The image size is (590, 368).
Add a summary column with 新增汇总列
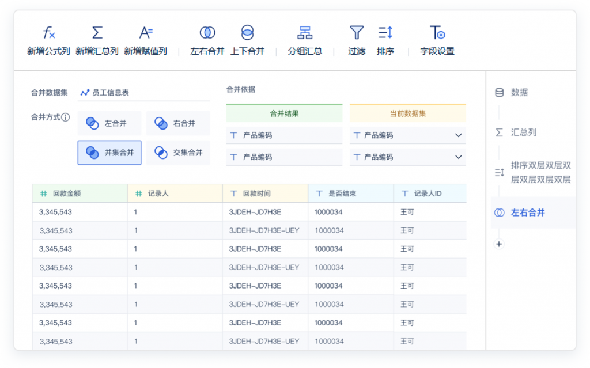(97, 33)
